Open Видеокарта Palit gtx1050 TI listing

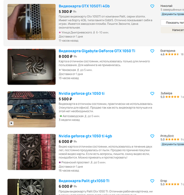pyautogui.click(x=84, y=181)
